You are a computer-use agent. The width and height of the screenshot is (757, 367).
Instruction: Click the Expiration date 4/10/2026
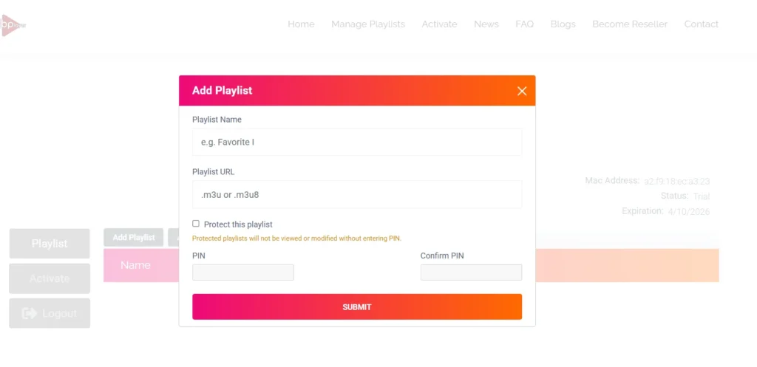pyautogui.click(x=689, y=211)
